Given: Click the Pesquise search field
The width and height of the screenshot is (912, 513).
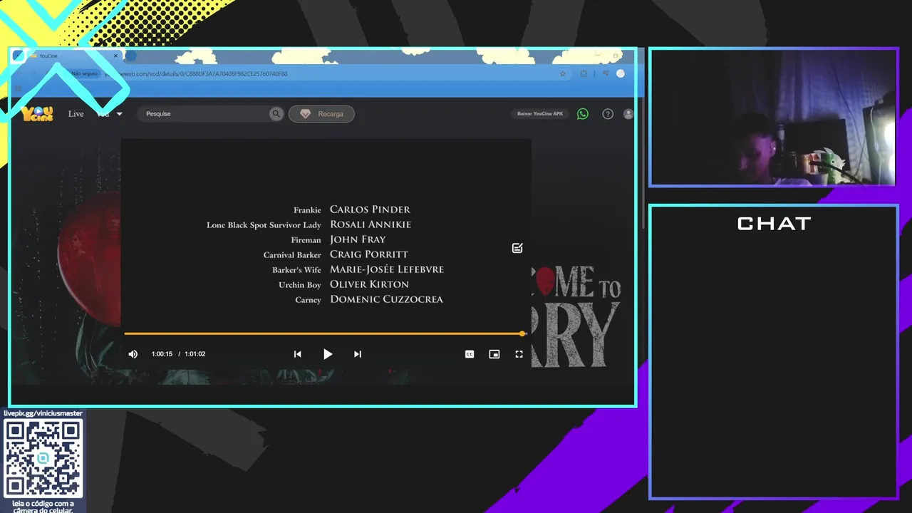Looking at the screenshot, I should tap(203, 114).
